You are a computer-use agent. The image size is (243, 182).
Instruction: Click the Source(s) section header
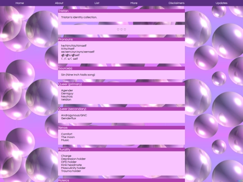[121, 68]
